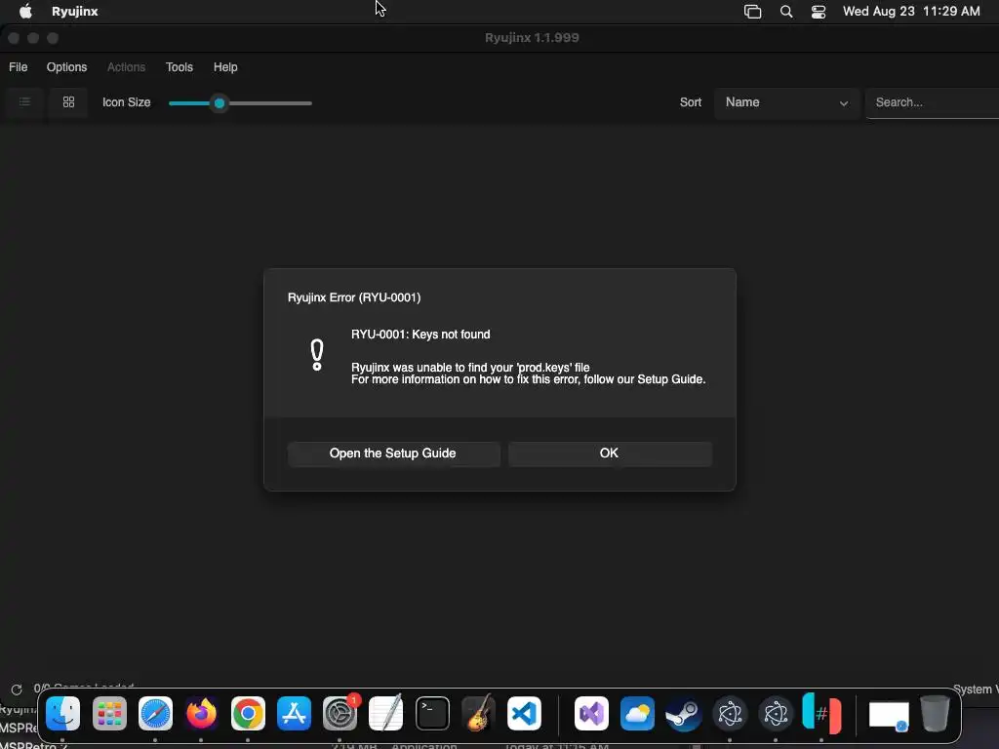Click the refresh games icon in status bar
This screenshot has height=749, width=999.
[17, 690]
